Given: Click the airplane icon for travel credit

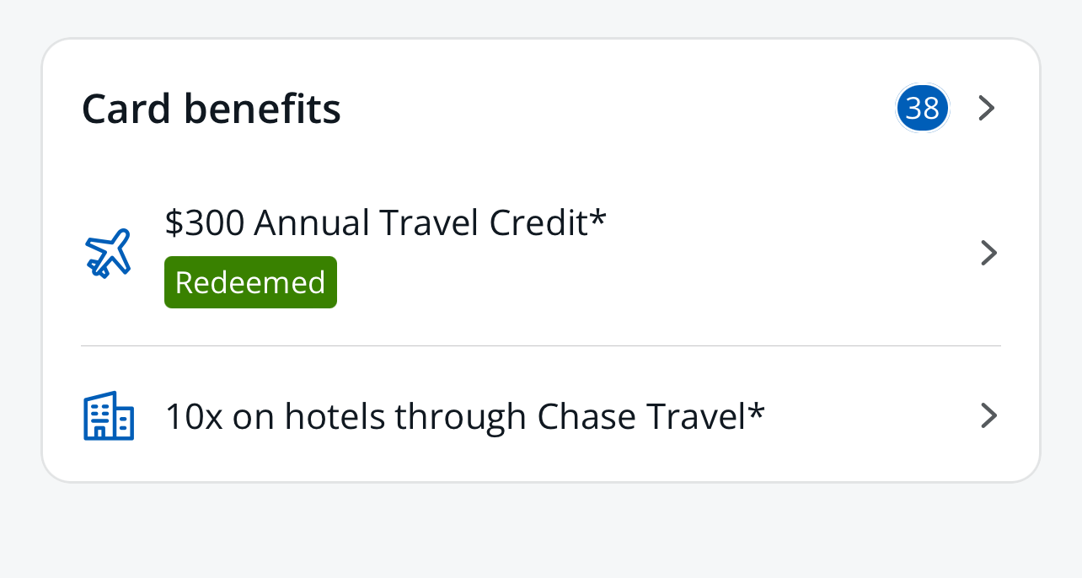Looking at the screenshot, I should [x=109, y=253].
